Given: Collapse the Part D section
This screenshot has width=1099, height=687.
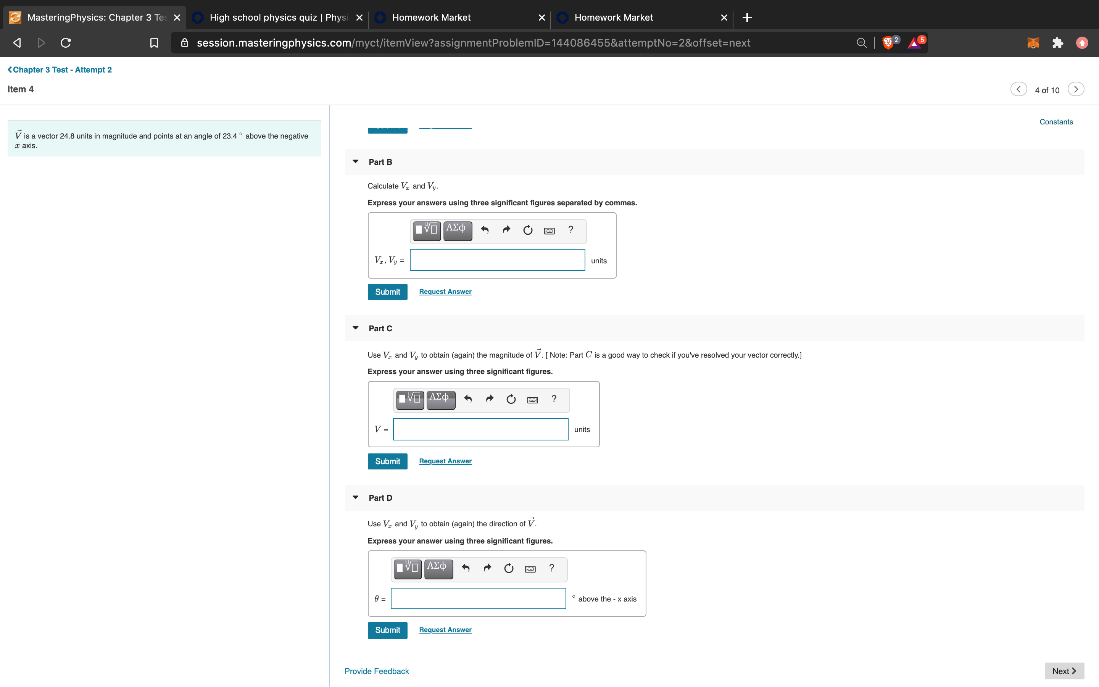Looking at the screenshot, I should [356, 498].
